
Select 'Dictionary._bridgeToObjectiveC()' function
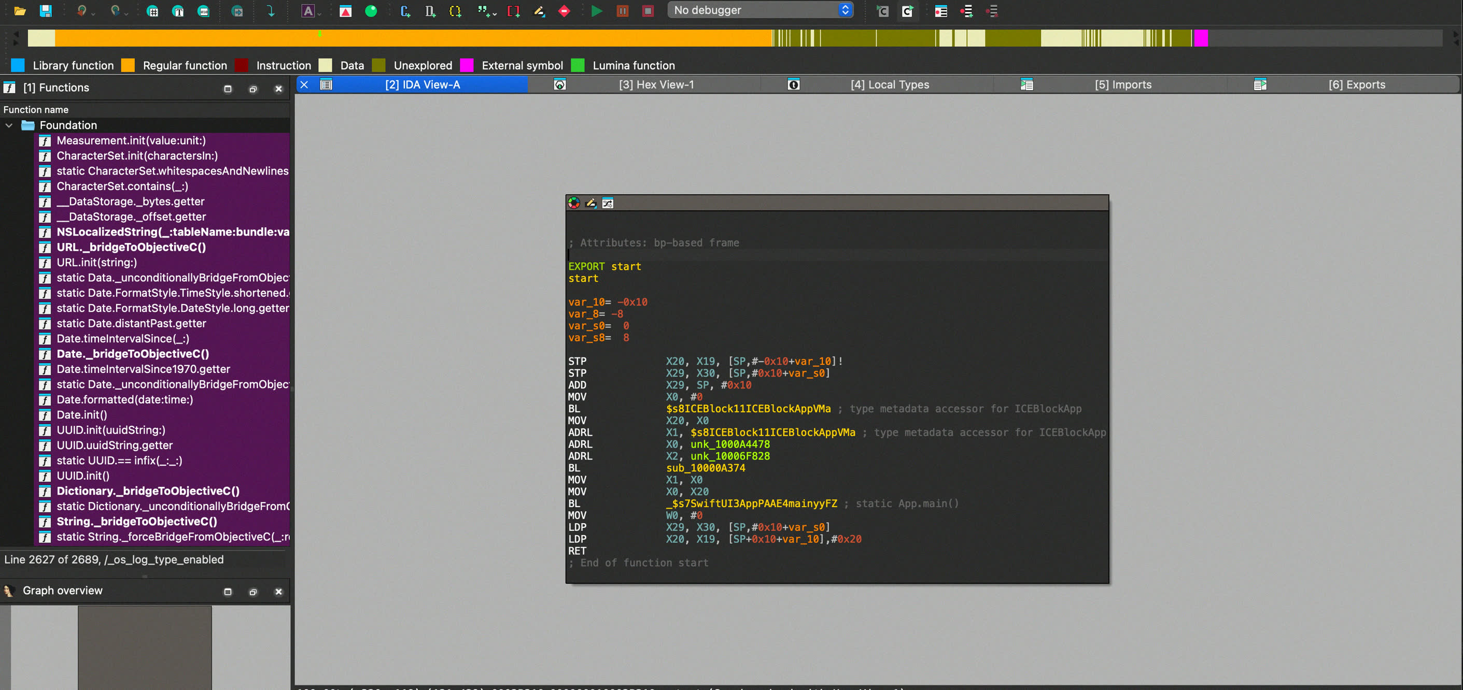148,491
